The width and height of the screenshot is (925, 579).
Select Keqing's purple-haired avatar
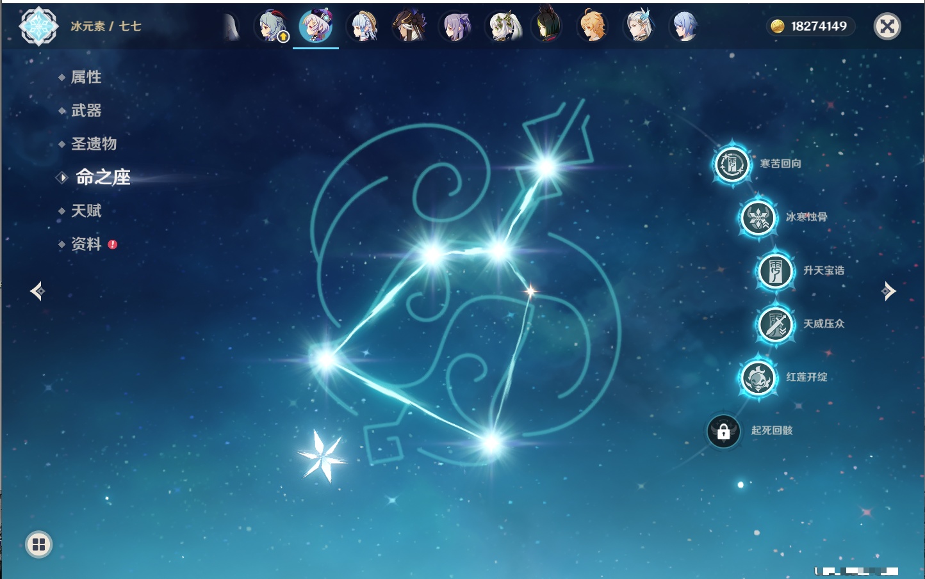pyautogui.click(x=456, y=26)
